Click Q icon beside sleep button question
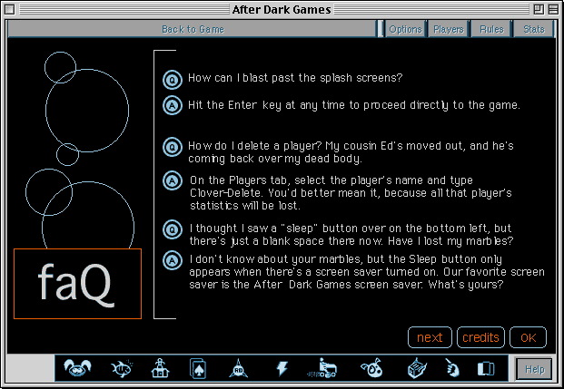 [173, 229]
